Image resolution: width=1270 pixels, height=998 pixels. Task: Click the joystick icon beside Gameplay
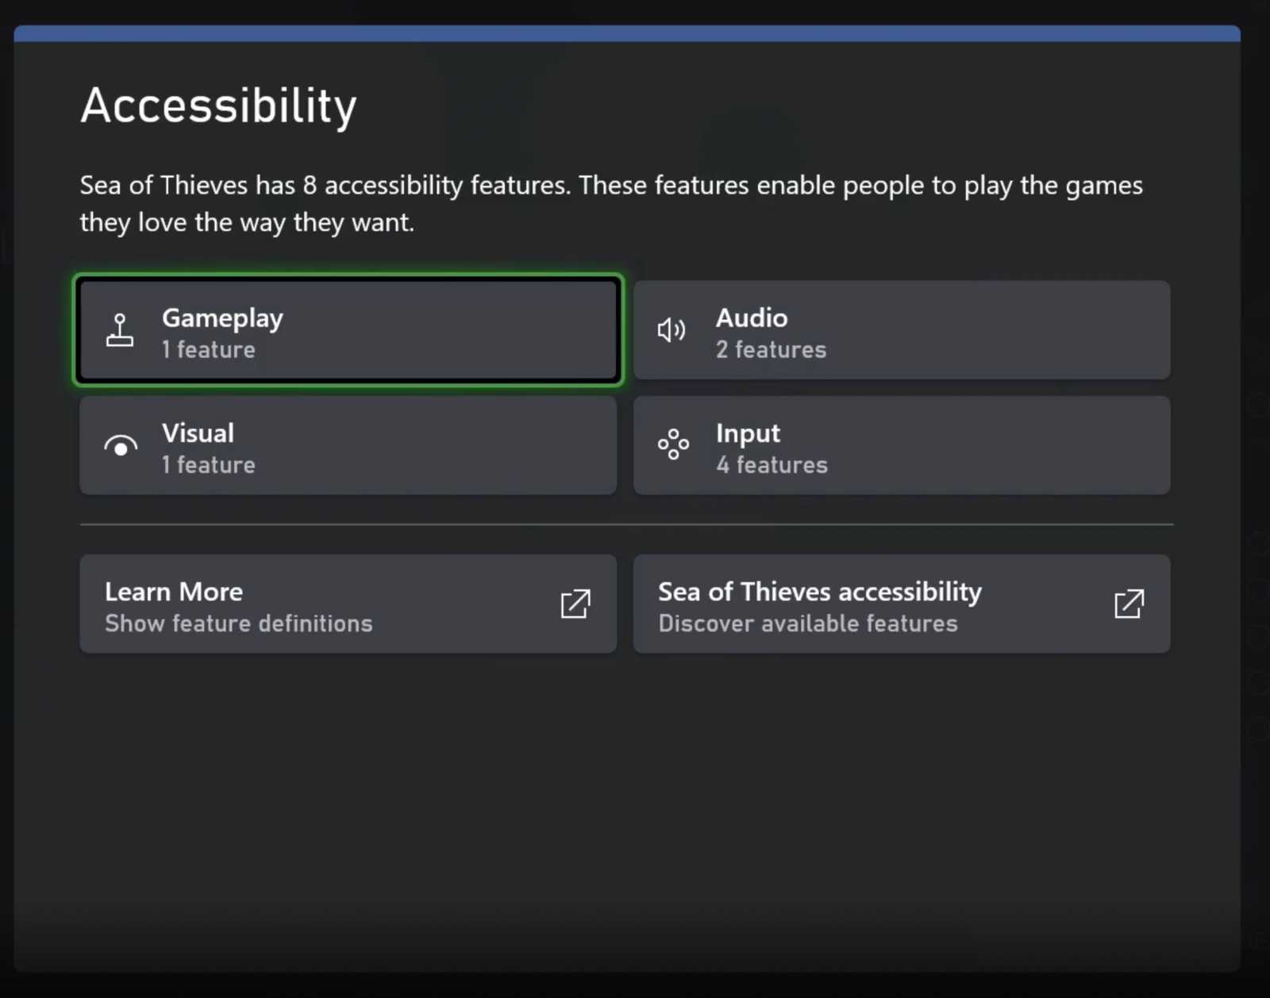point(120,330)
